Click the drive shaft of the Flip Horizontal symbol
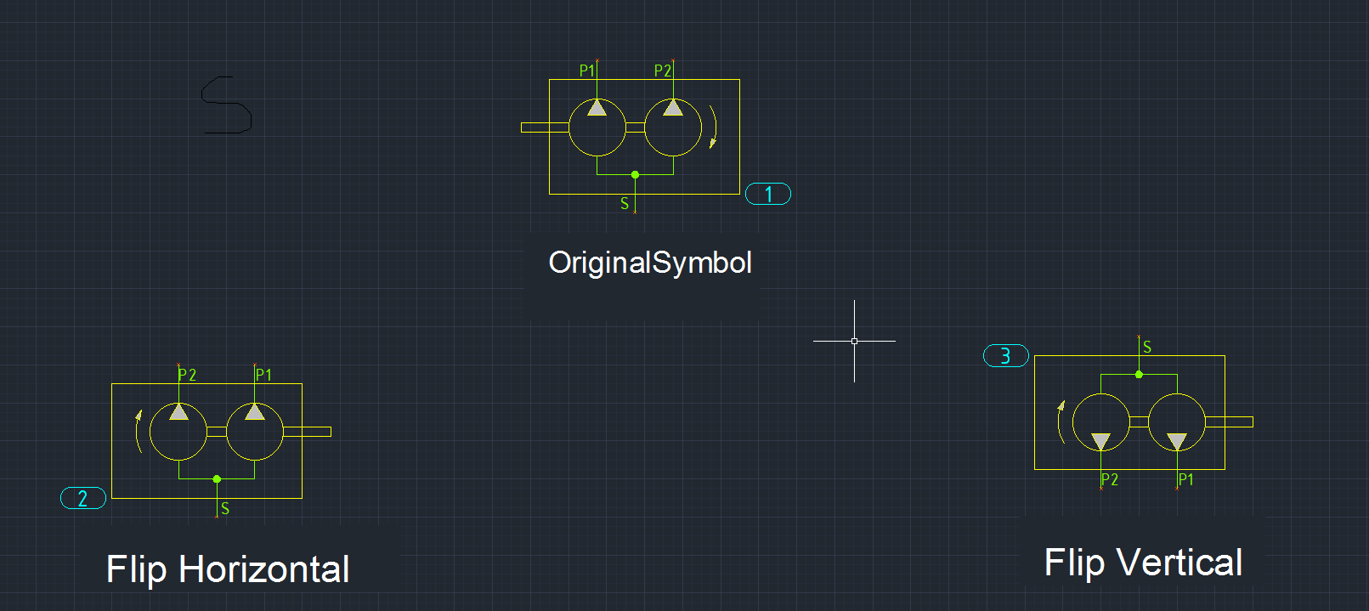This screenshot has width=1369, height=611. [308, 432]
